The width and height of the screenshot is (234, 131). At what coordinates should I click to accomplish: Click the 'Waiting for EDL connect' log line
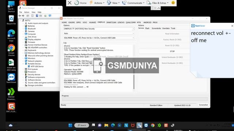click(76, 87)
